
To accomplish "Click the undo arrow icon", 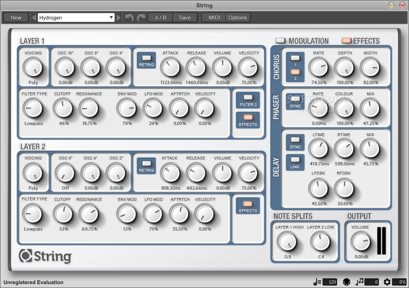I will pyautogui.click(x=129, y=18).
